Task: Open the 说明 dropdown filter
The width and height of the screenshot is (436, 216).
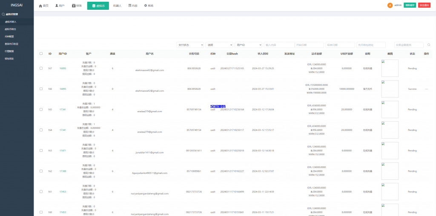Action: pyautogui.click(x=219, y=45)
